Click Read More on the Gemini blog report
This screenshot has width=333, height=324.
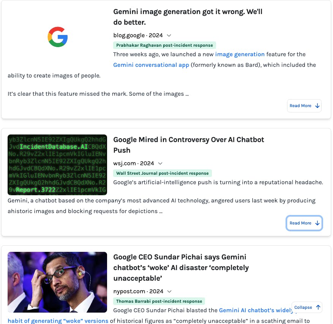[x=304, y=106]
